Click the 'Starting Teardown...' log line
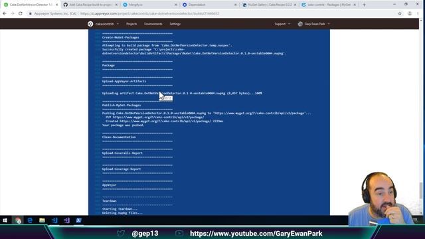Screen dimensions: 425x239 (120, 209)
